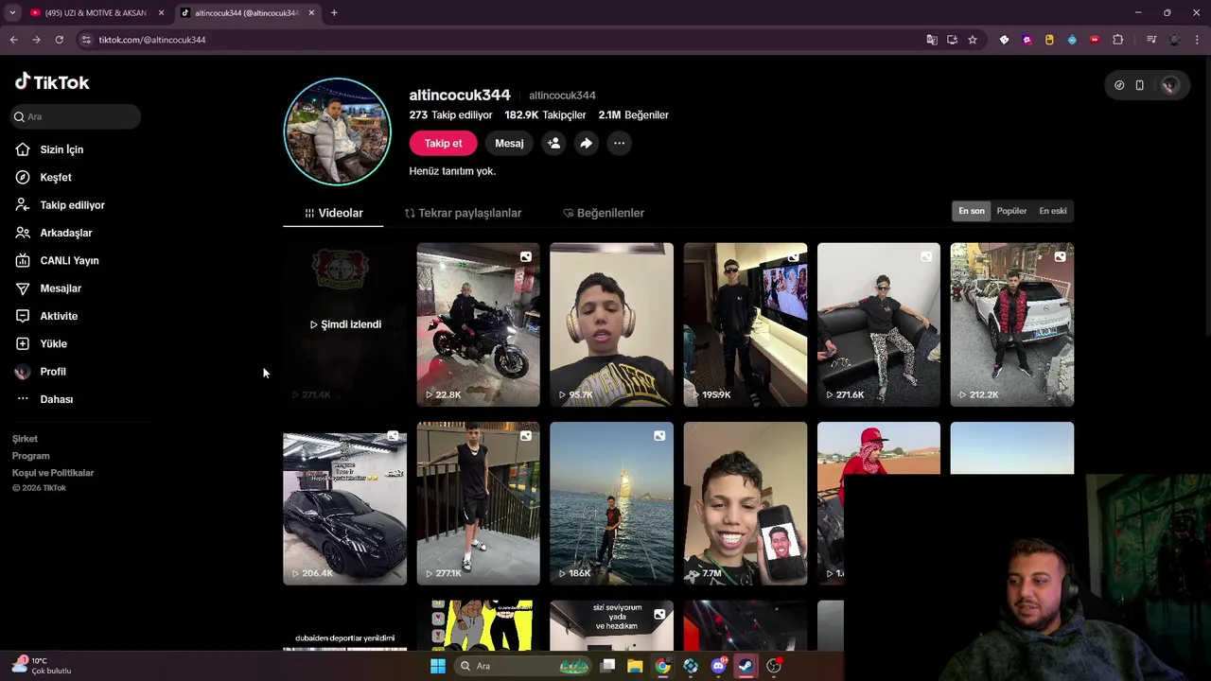This screenshot has height=681, width=1211.
Task: Click the tiktok.com address bar
Action: 501,40
